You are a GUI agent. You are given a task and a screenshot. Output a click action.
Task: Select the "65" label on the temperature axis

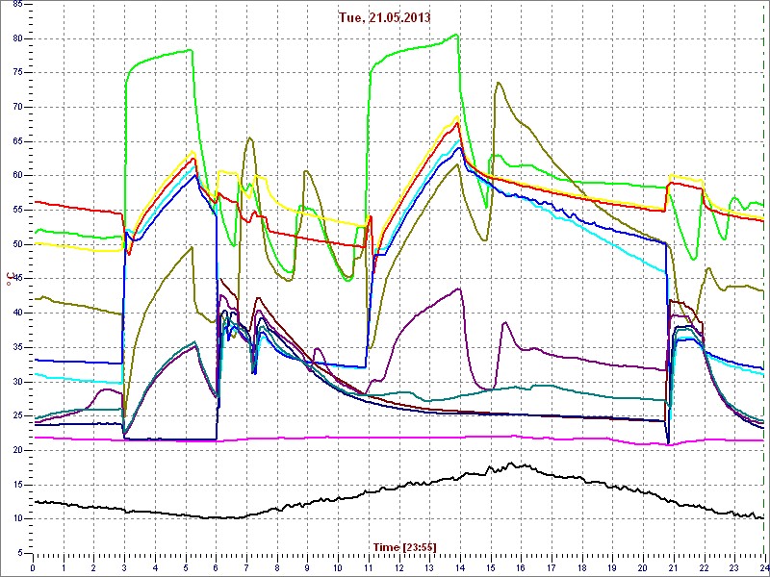[x=15, y=141]
